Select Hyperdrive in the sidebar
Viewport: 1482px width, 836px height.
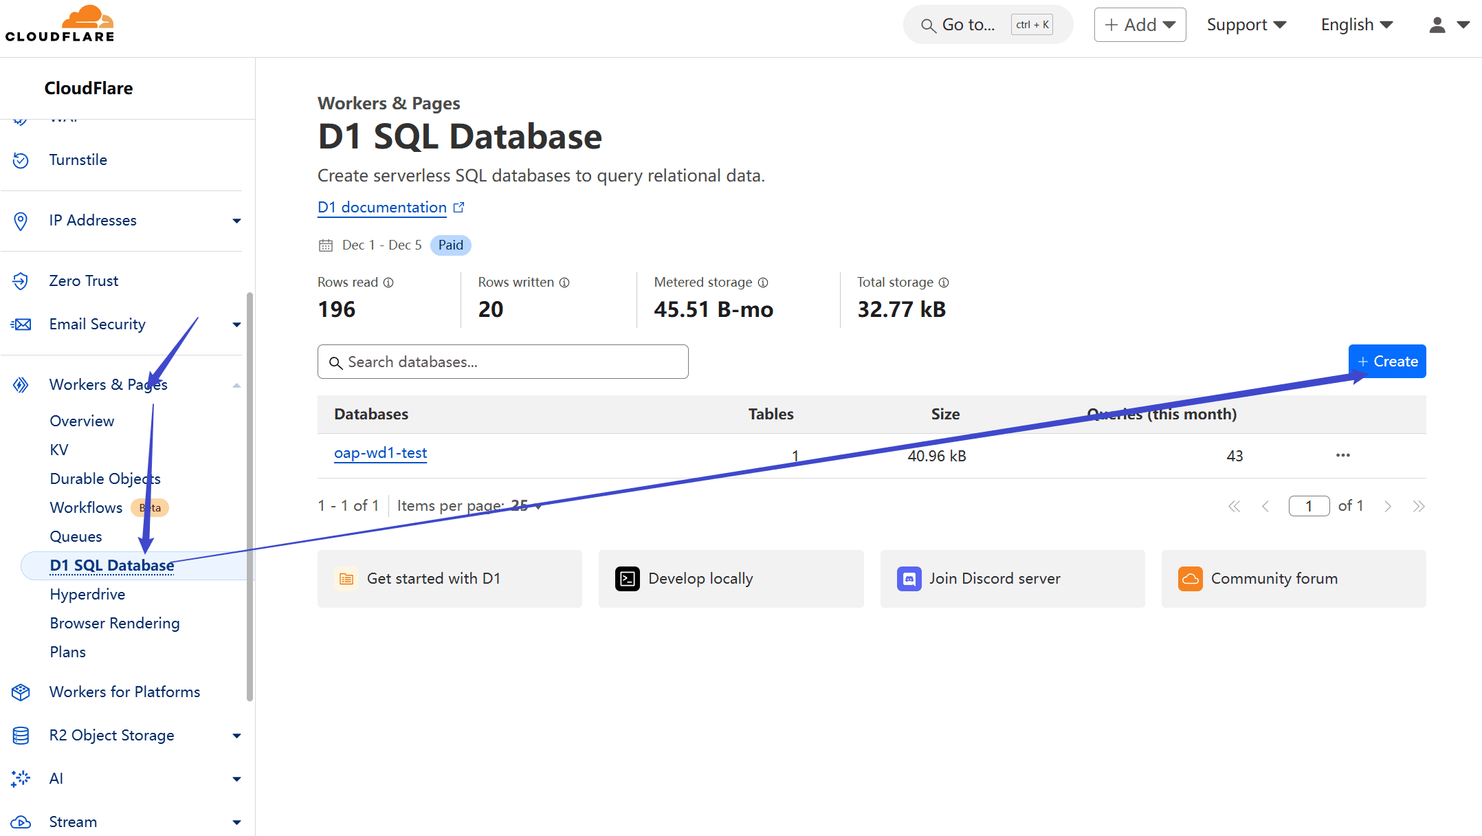(x=87, y=594)
